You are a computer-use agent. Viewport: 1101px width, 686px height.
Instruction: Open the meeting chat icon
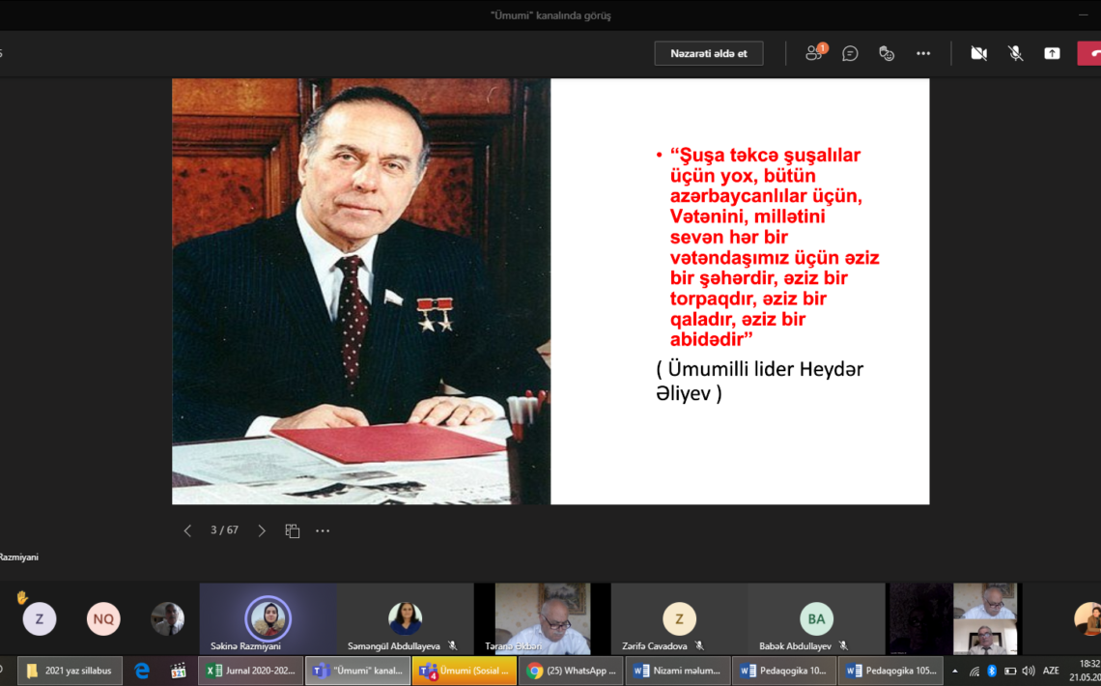tap(850, 53)
